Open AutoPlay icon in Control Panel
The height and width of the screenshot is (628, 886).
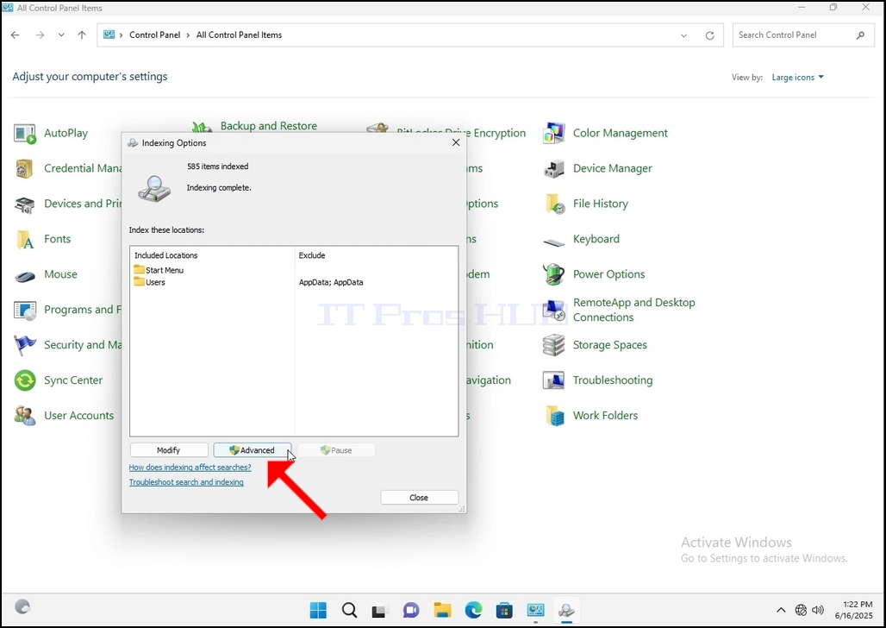[25, 134]
